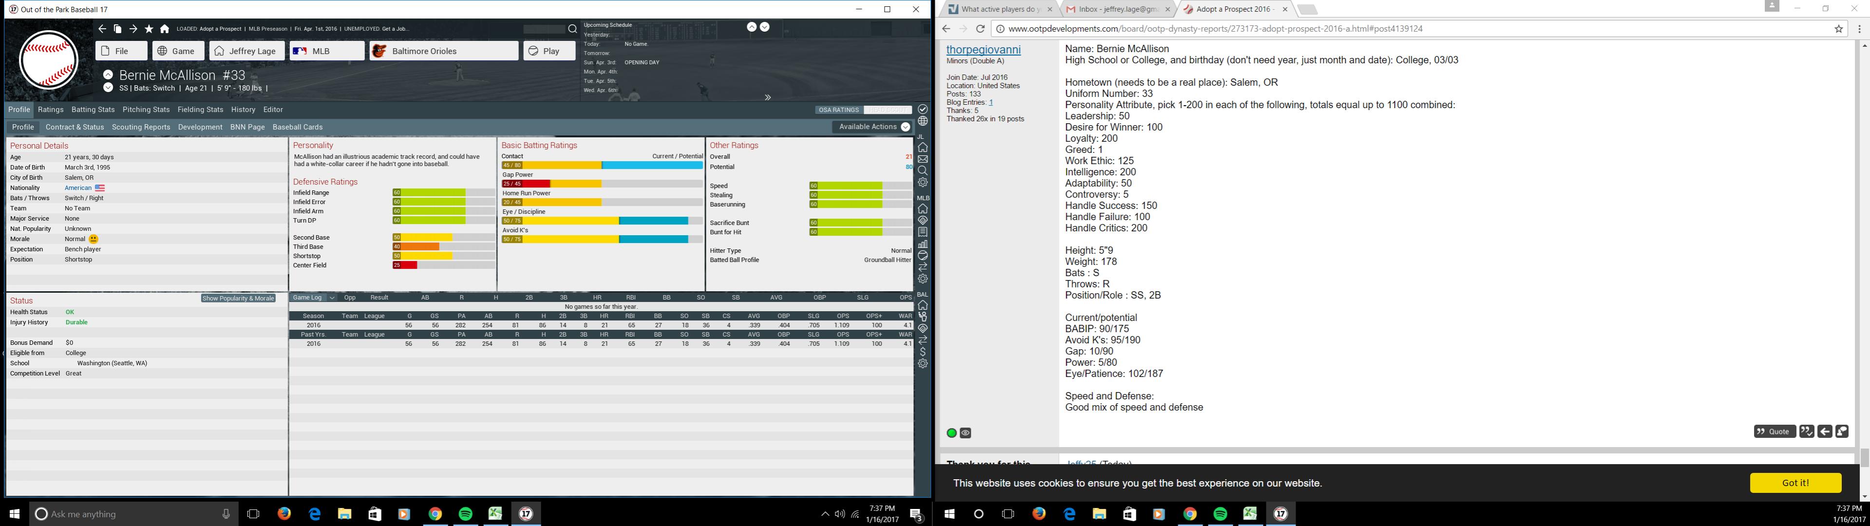Click the stethoscope icon in BAL sidebar
This screenshot has width=1870, height=526.
tap(923, 317)
